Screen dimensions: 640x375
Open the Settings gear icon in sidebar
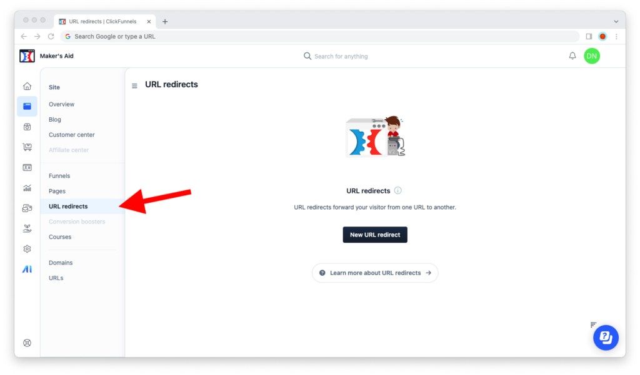pos(27,248)
